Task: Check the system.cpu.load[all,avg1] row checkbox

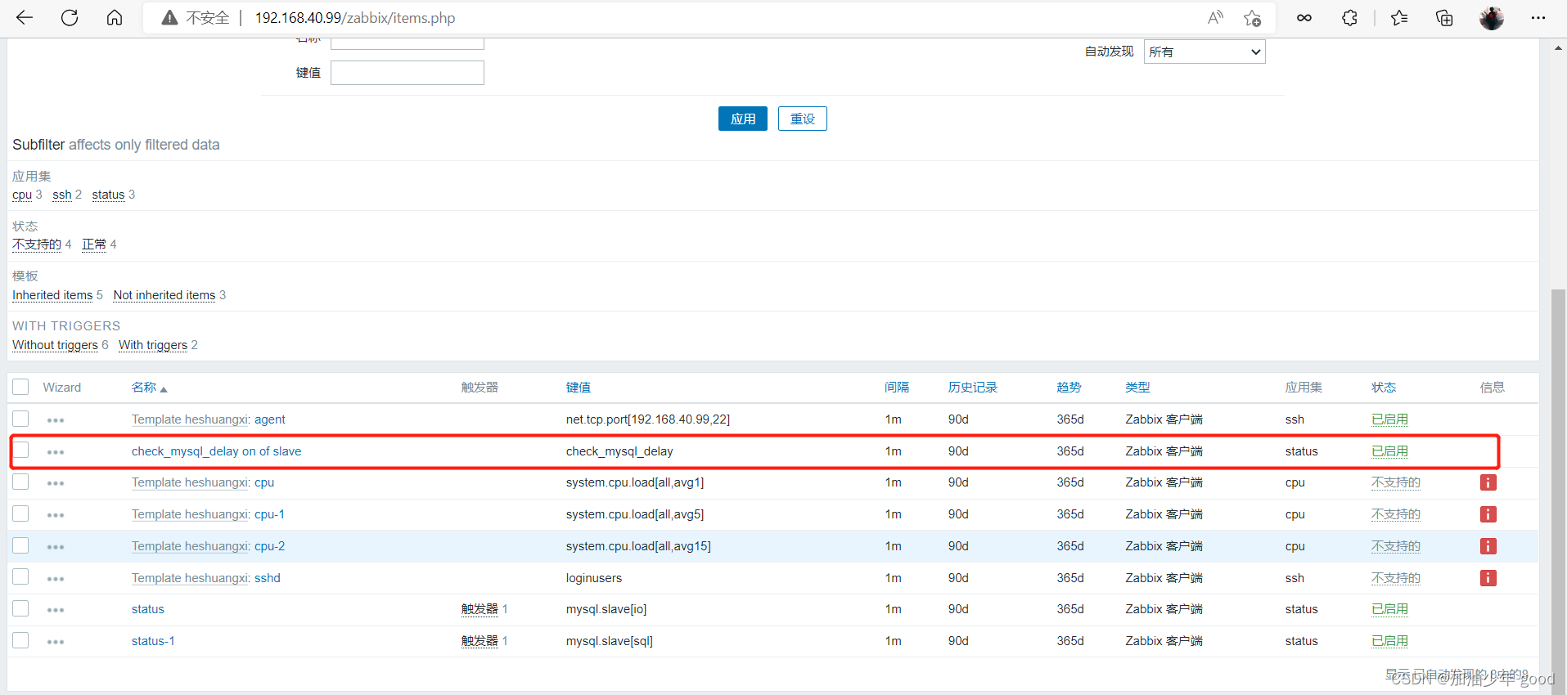Action: pos(20,482)
